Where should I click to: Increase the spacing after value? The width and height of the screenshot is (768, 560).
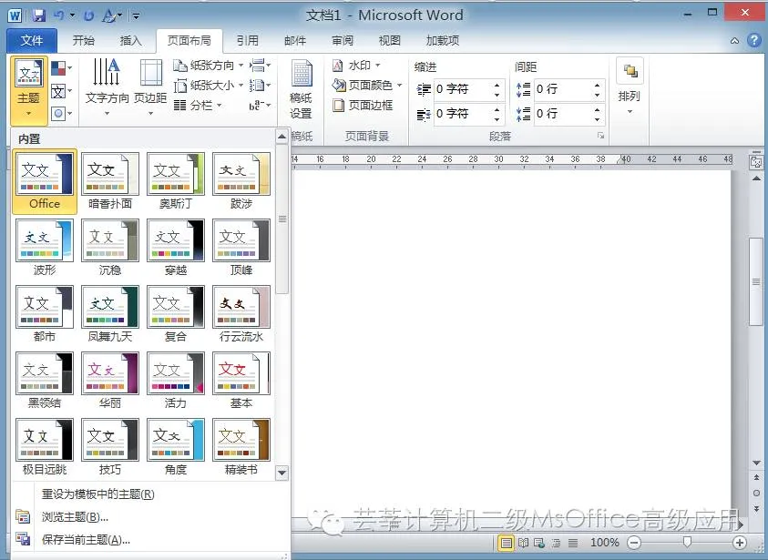[597, 109]
